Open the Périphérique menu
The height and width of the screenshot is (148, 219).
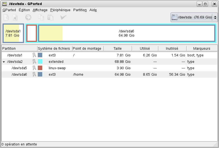(60, 10)
